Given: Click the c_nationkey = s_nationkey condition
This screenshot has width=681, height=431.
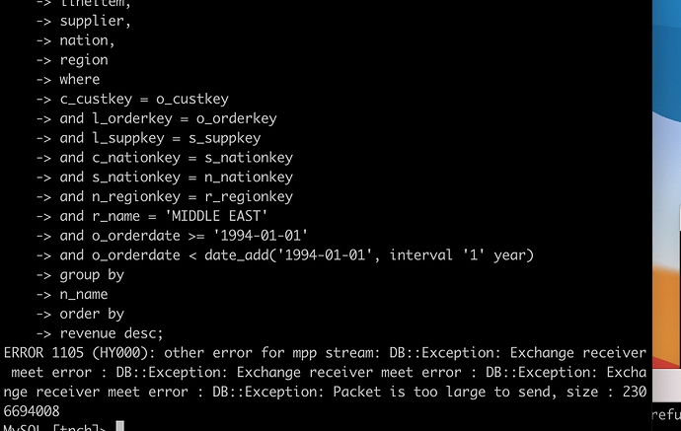Looking at the screenshot, I should point(176,158).
